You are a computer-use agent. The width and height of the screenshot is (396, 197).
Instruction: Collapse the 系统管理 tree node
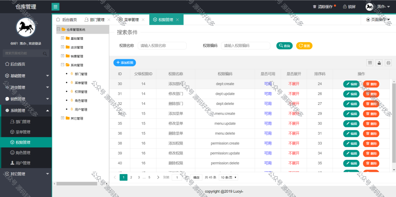click(x=62, y=65)
